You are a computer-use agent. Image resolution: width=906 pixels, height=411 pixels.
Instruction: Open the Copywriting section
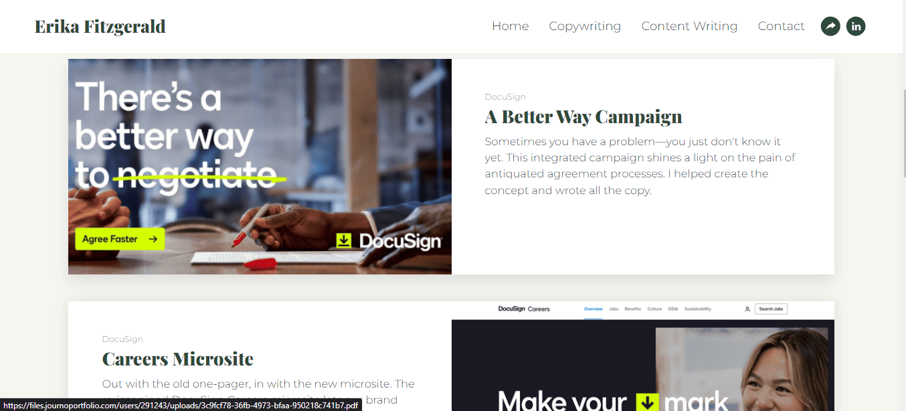tap(585, 26)
